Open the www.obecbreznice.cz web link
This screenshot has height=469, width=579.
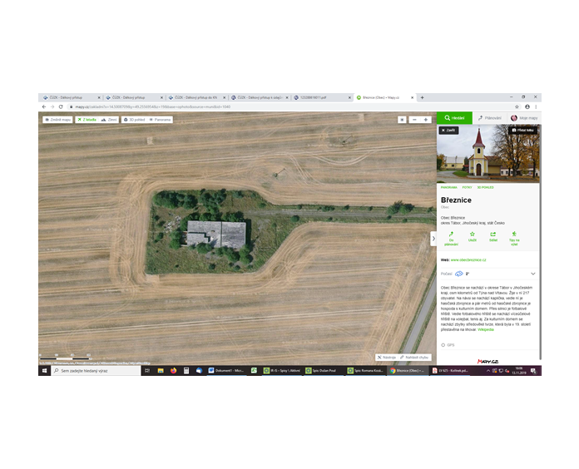(468, 259)
